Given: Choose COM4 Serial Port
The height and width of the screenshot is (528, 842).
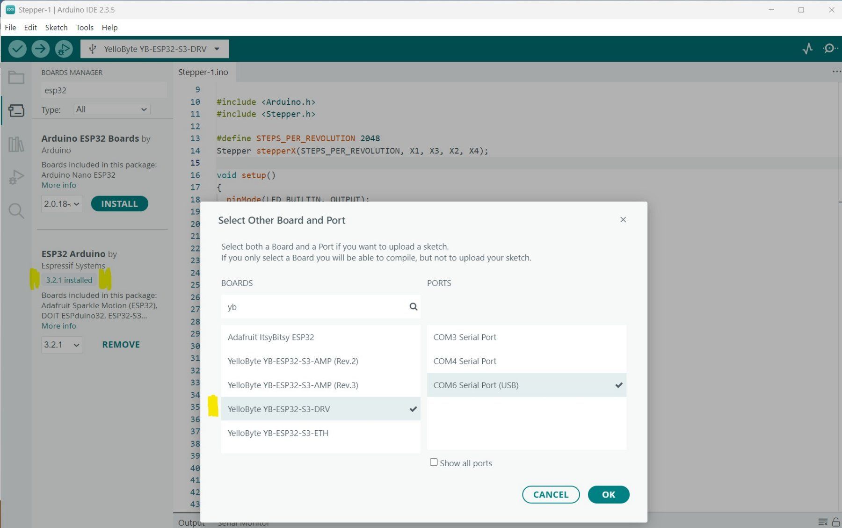Looking at the screenshot, I should pos(526,361).
